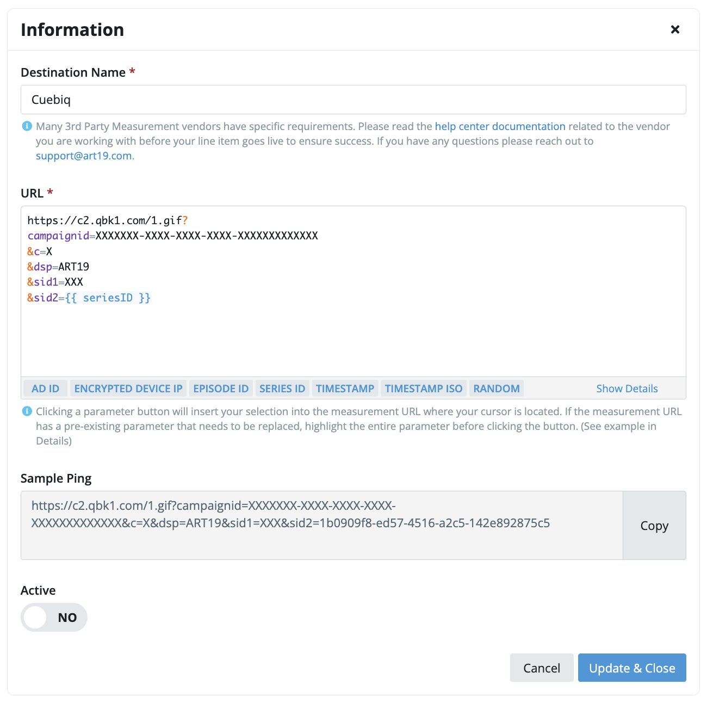The width and height of the screenshot is (707, 703).
Task: Click the support@art19.com email link
Action: point(84,156)
